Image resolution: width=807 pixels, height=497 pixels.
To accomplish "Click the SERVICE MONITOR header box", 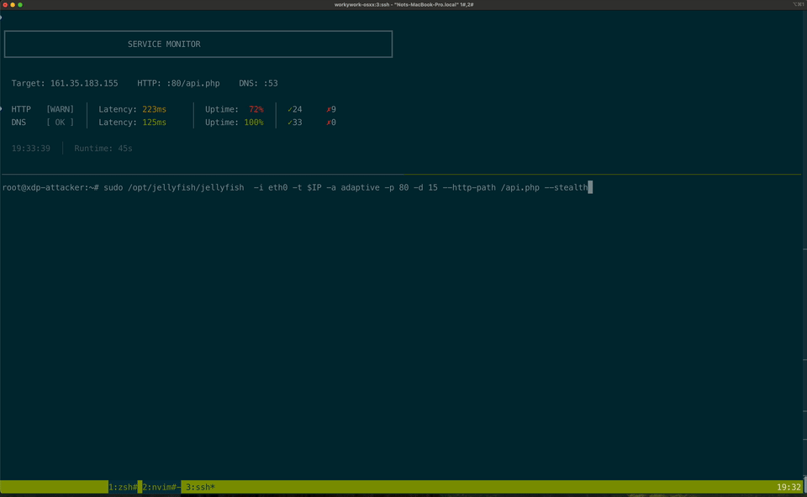I will (198, 44).
